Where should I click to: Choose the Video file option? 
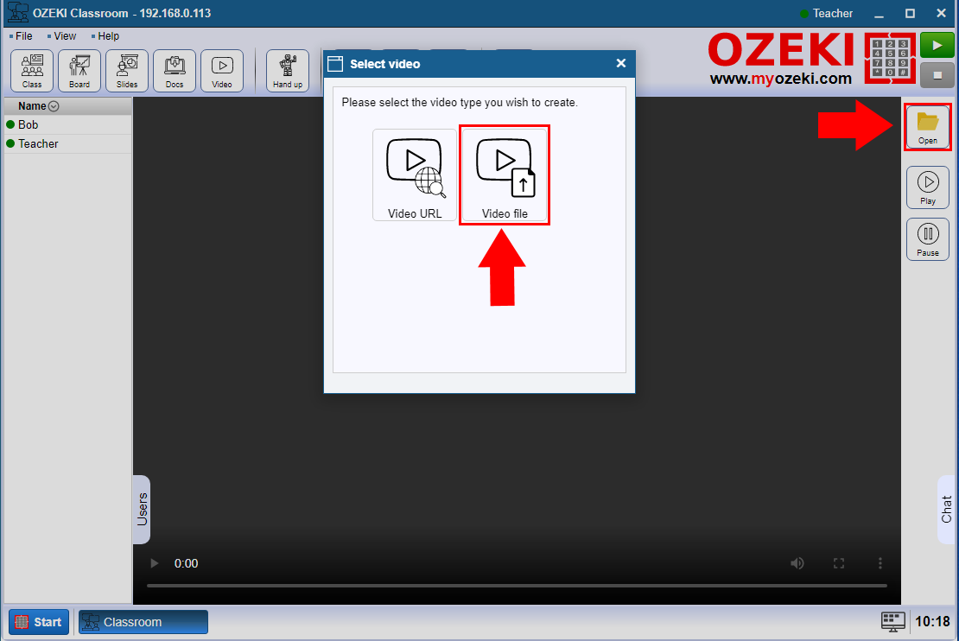pos(505,175)
